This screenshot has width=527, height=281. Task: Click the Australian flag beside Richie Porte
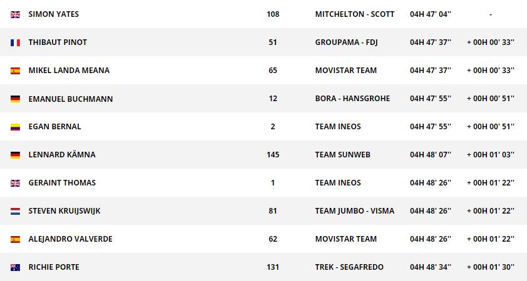(16, 267)
